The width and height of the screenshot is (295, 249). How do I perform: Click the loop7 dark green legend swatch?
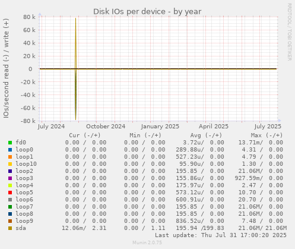10,207
